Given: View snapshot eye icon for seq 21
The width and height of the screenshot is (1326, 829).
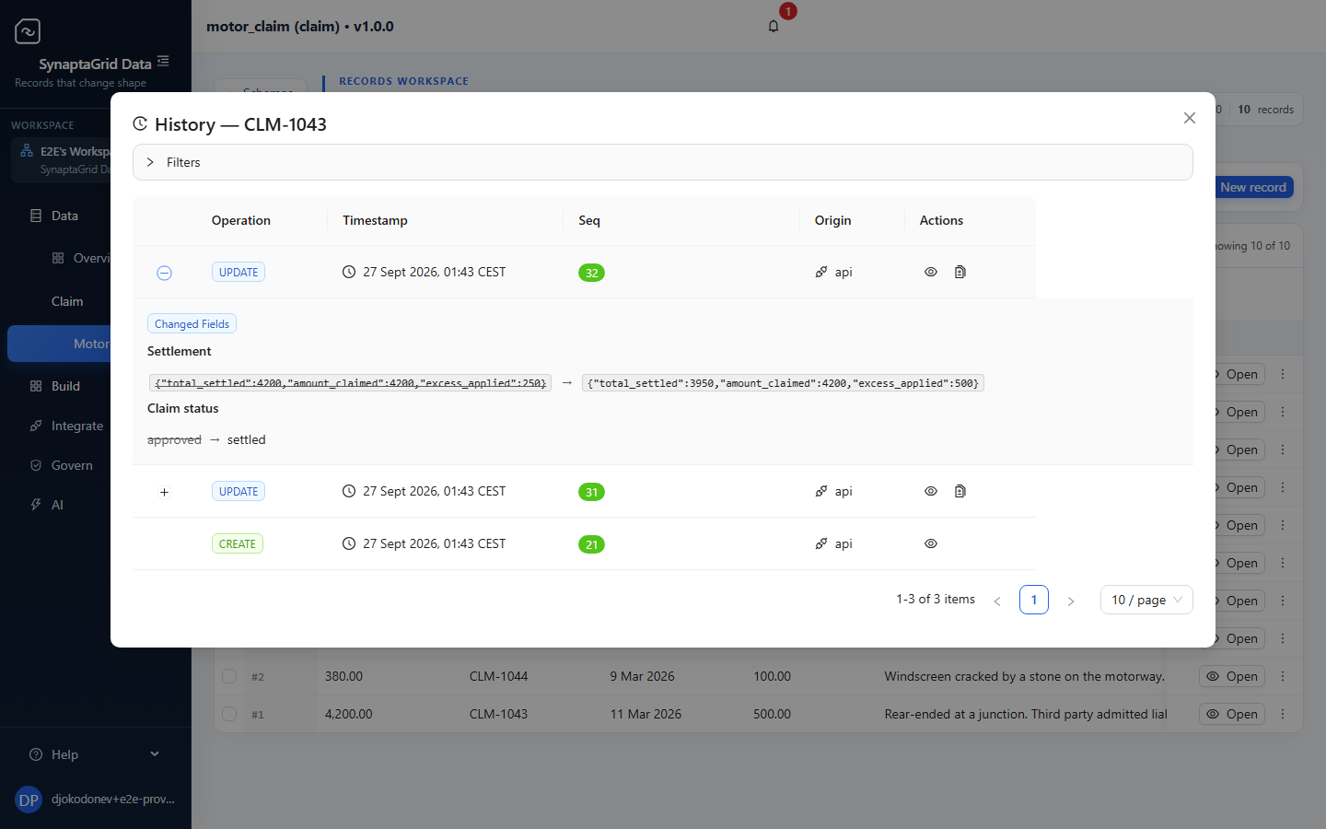Looking at the screenshot, I should [931, 543].
